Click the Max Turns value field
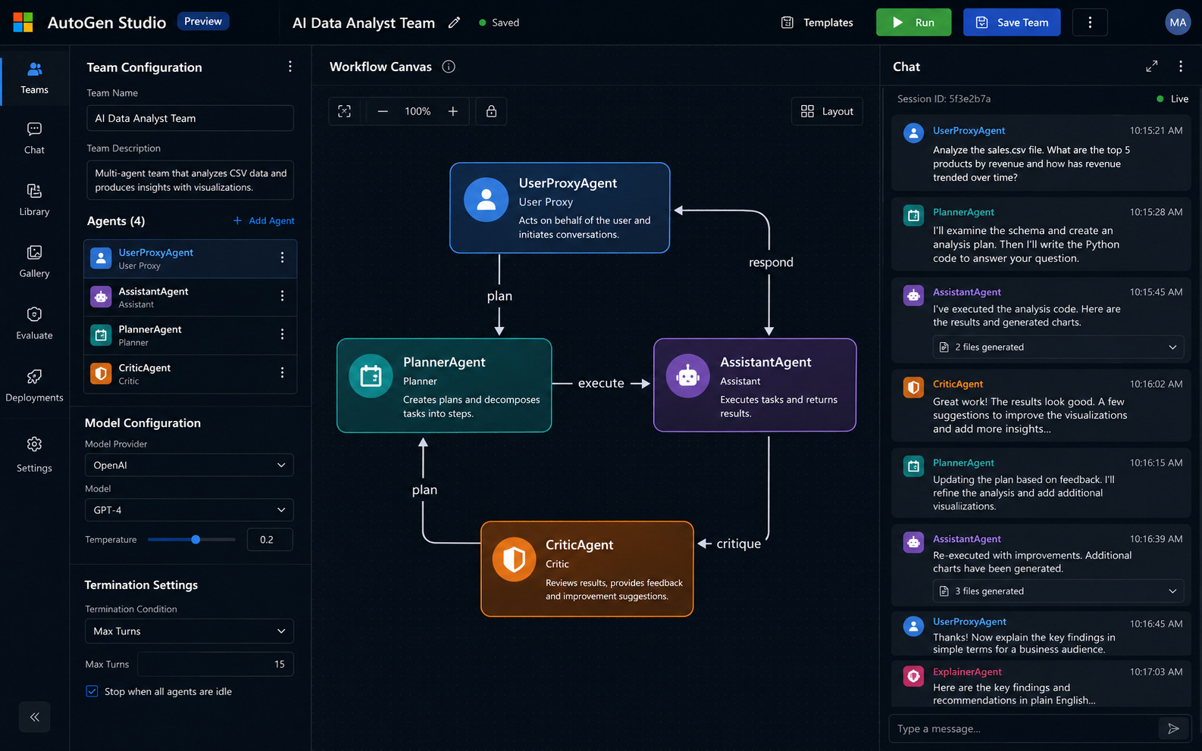The width and height of the screenshot is (1202, 751). click(215, 664)
